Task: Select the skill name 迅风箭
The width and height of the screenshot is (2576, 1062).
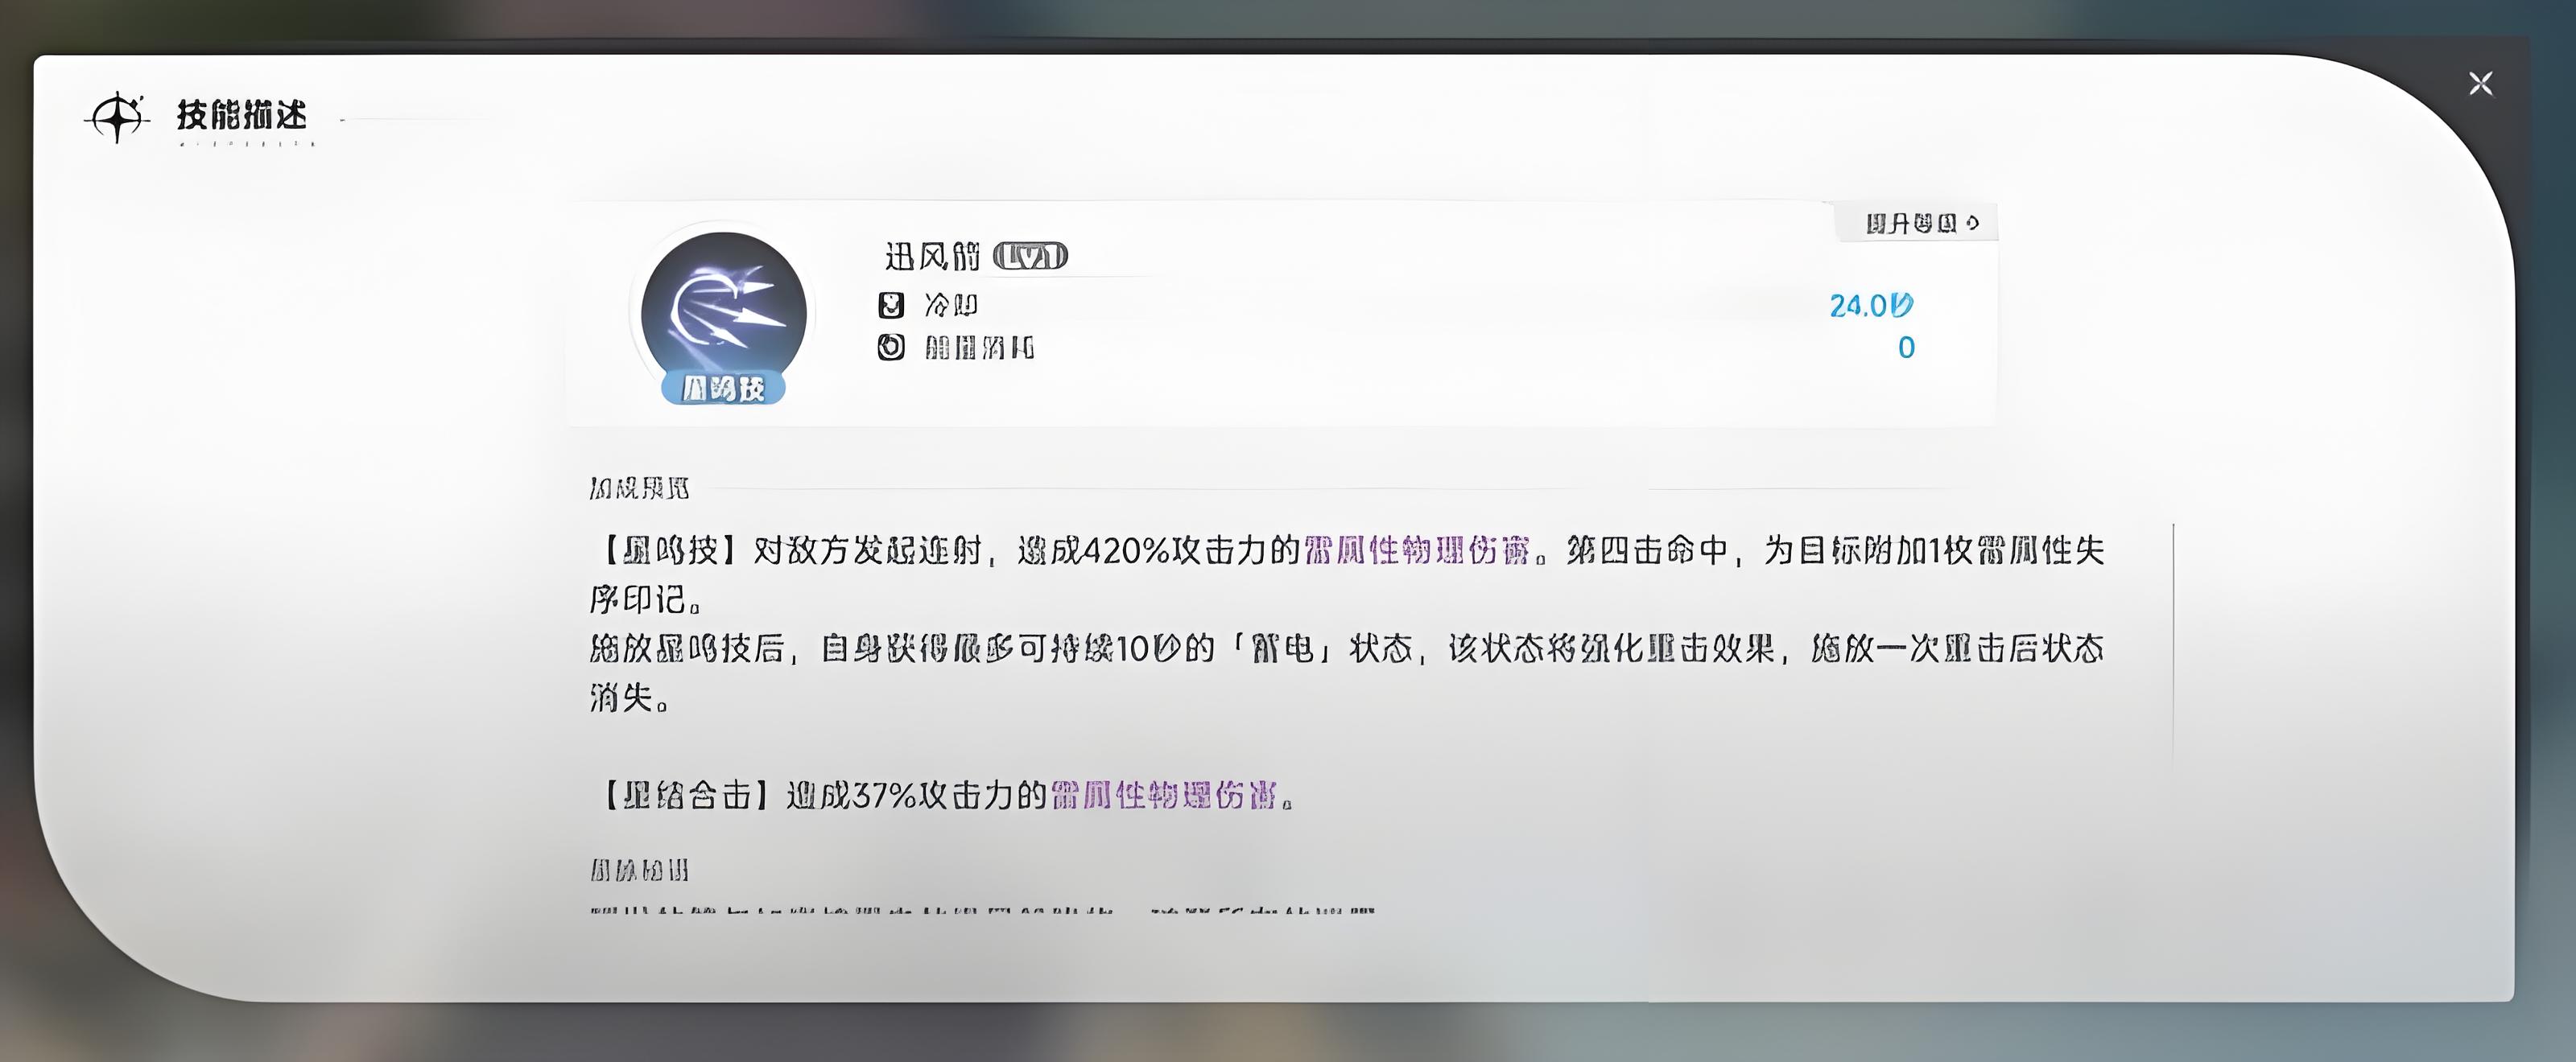Action: click(x=932, y=257)
